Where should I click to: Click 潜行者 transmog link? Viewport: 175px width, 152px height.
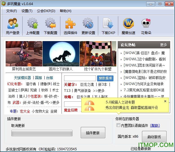click(31, 84)
